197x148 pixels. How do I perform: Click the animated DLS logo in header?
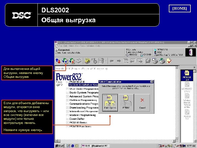(x=190, y=52)
